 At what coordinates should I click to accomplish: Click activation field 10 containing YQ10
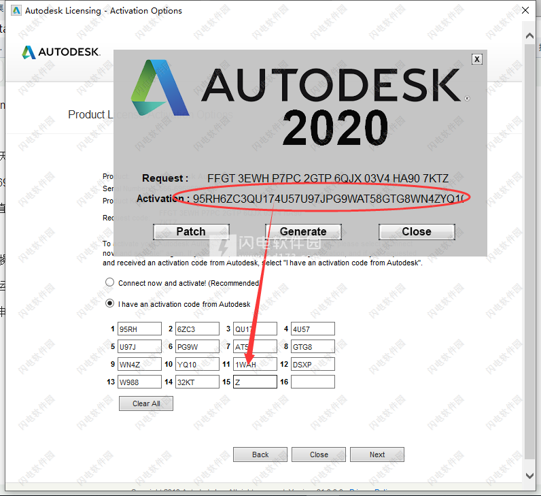click(x=197, y=364)
